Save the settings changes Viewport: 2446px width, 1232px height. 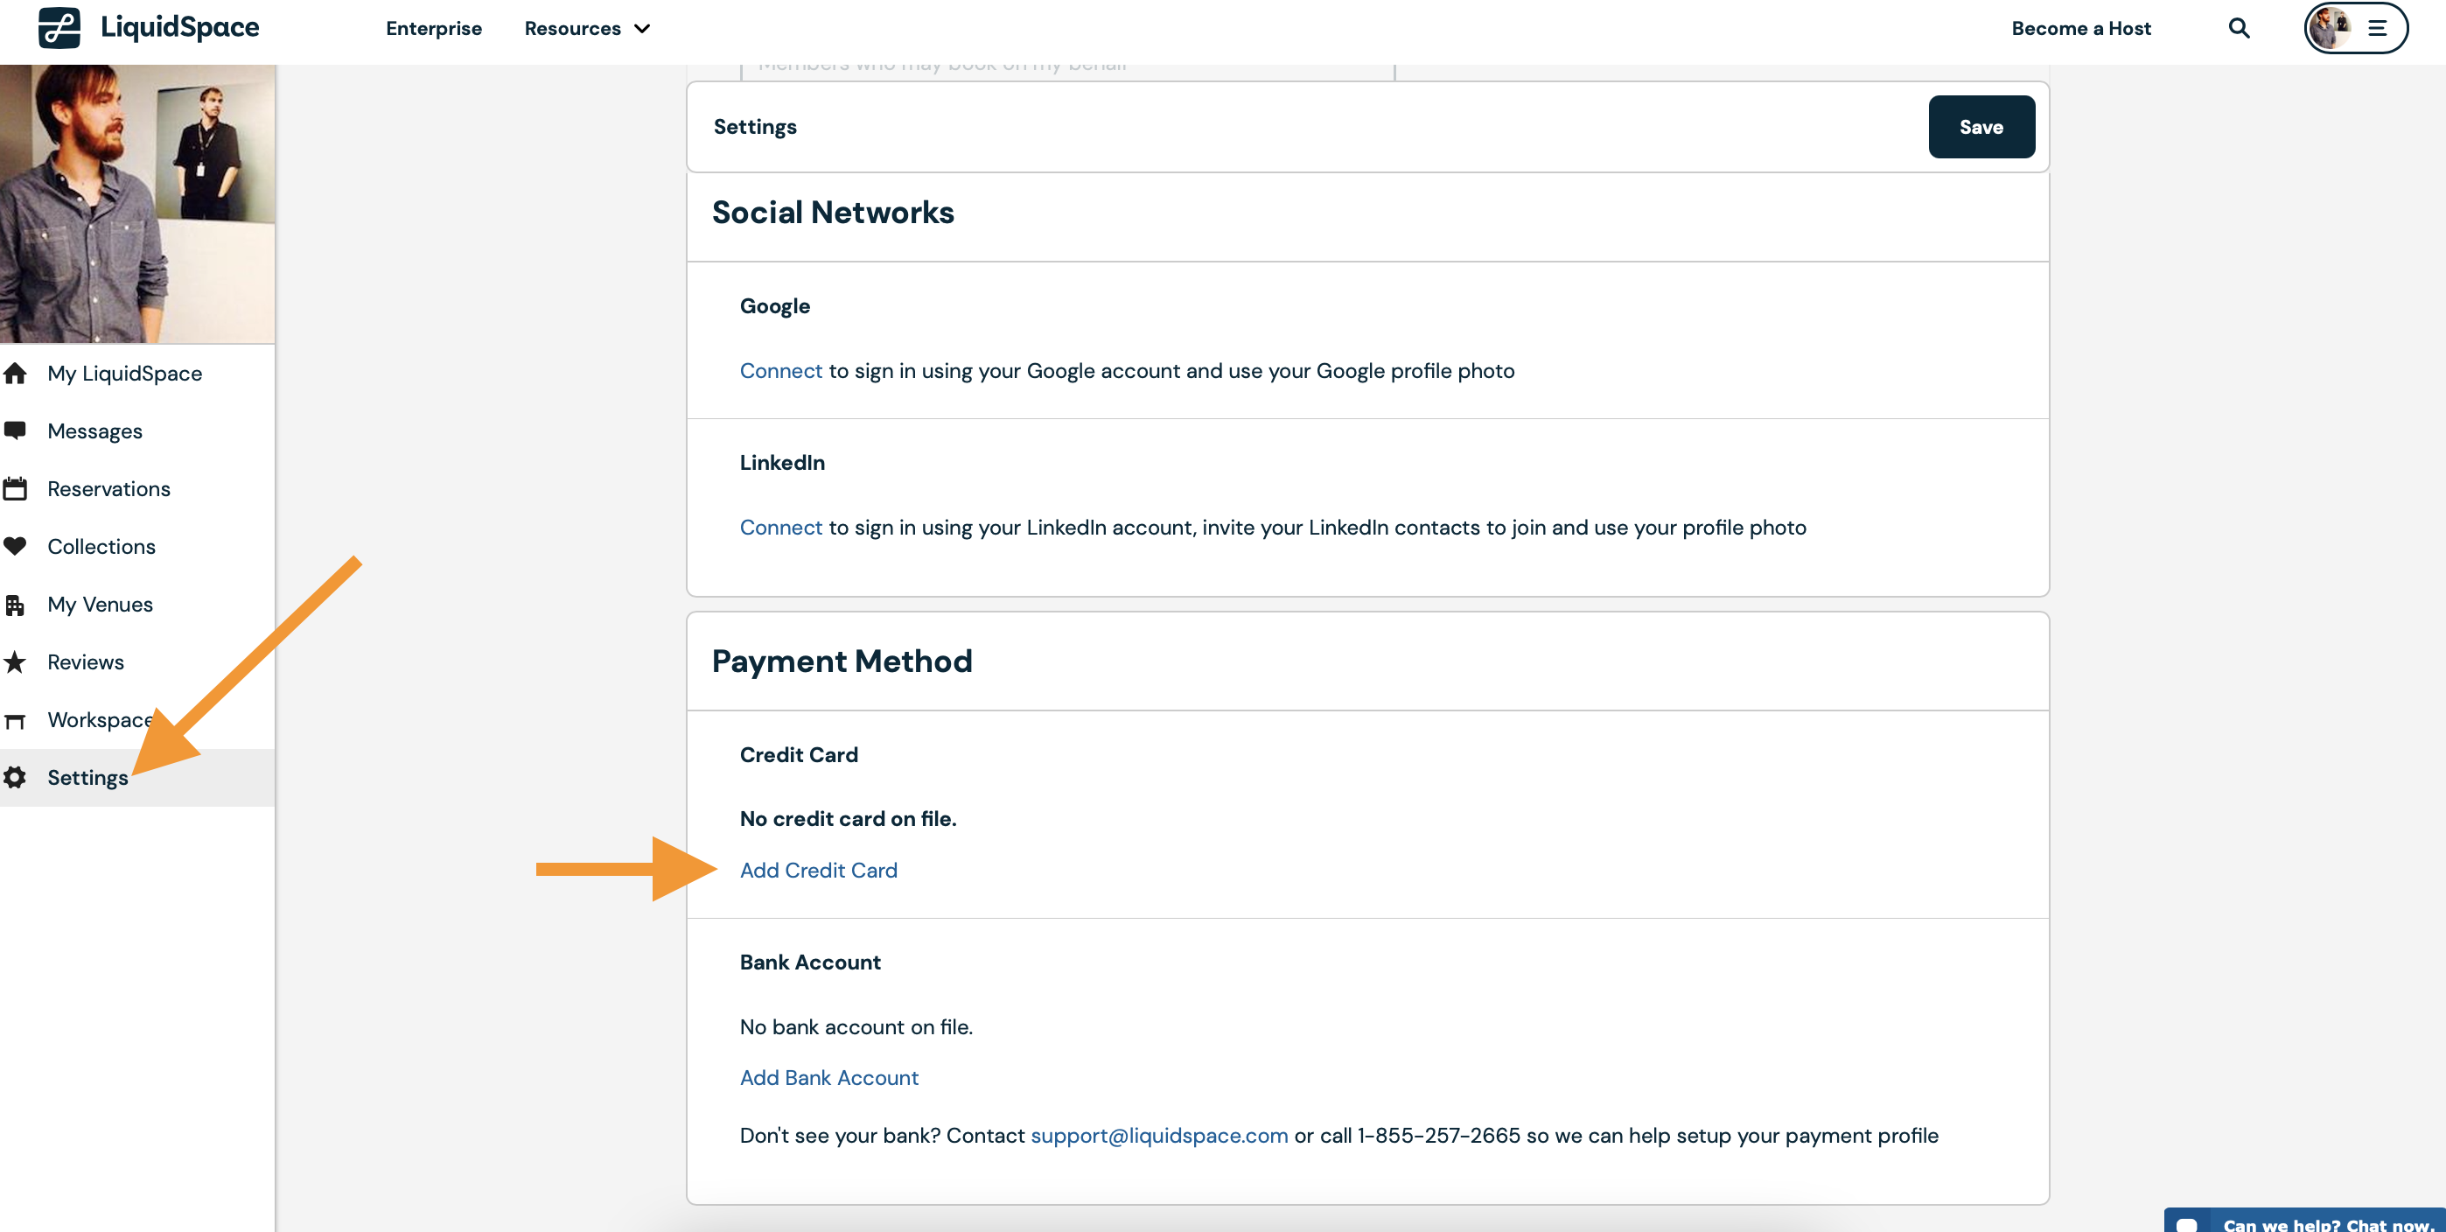(x=1981, y=126)
